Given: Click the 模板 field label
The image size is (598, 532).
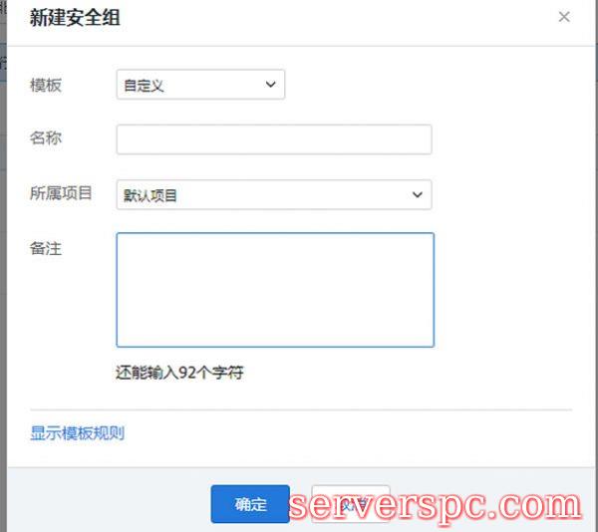Looking at the screenshot, I should pyautogui.click(x=46, y=85).
